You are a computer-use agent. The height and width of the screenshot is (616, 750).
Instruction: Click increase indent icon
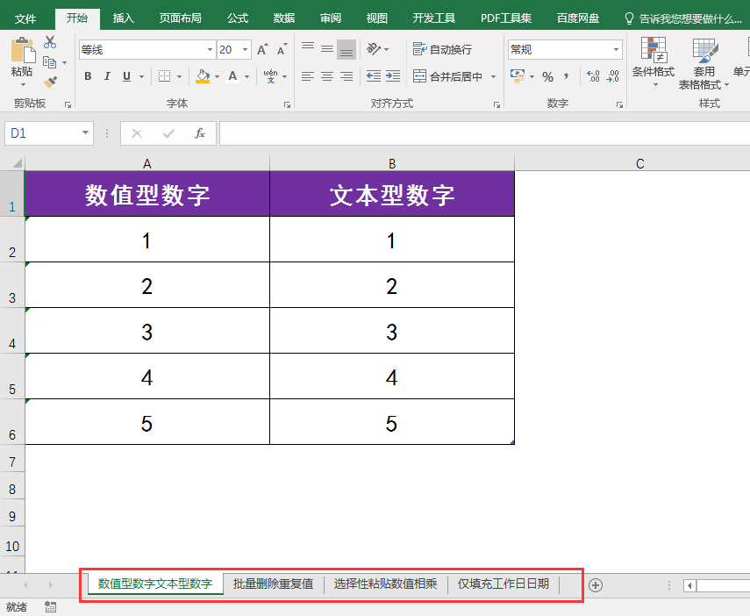(393, 76)
